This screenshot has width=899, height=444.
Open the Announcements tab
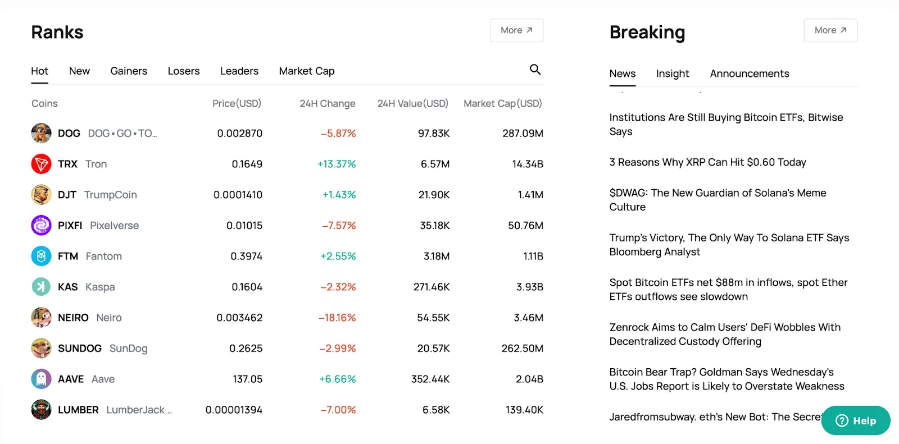tap(750, 74)
